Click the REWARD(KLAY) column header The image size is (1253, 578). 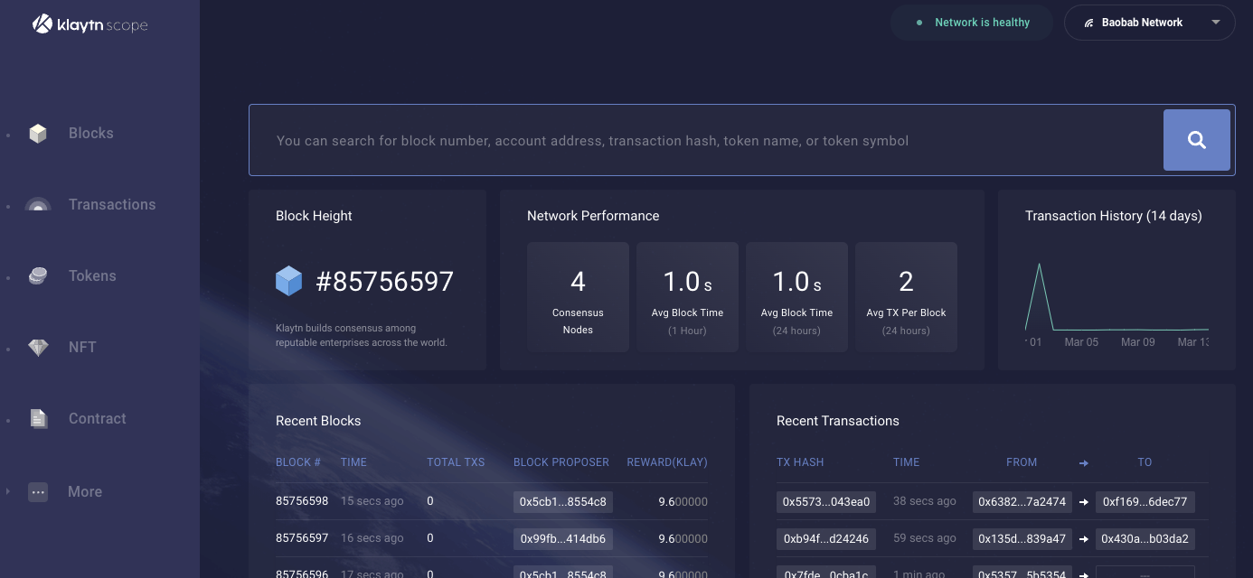click(667, 462)
